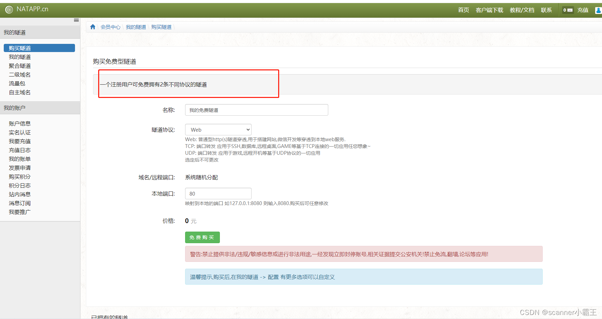Open 消息订阅 in sidebar

click(20, 203)
